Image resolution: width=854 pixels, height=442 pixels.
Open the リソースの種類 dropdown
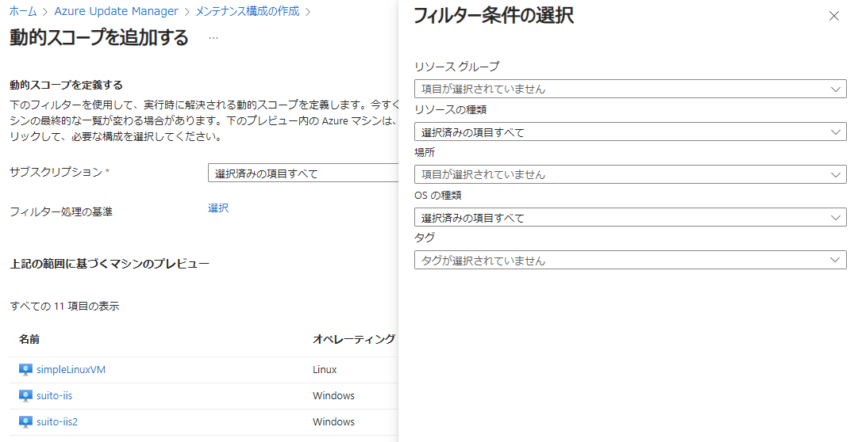click(x=629, y=132)
